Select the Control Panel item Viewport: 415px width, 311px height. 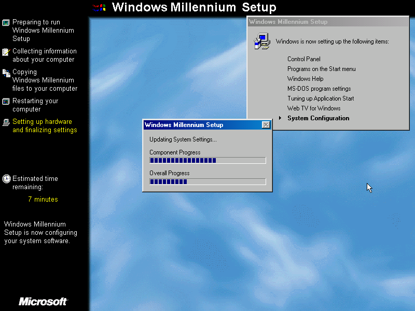coord(304,59)
